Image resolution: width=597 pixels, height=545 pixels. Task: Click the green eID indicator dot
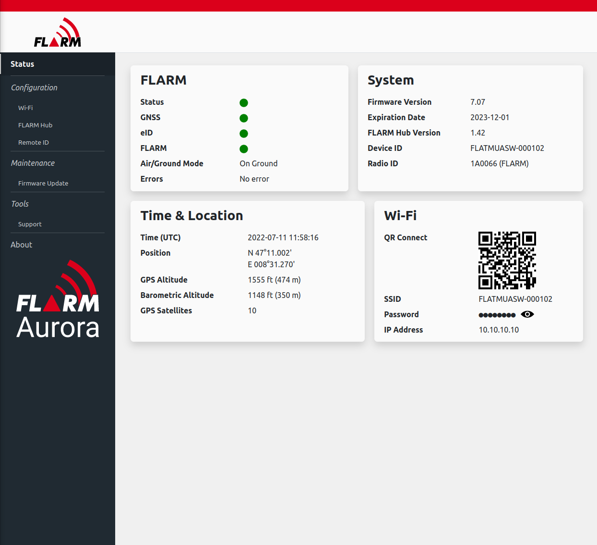coord(244,134)
